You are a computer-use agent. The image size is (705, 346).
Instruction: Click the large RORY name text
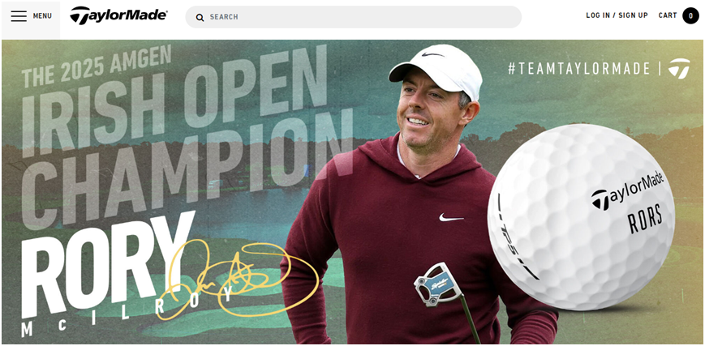[x=108, y=265]
